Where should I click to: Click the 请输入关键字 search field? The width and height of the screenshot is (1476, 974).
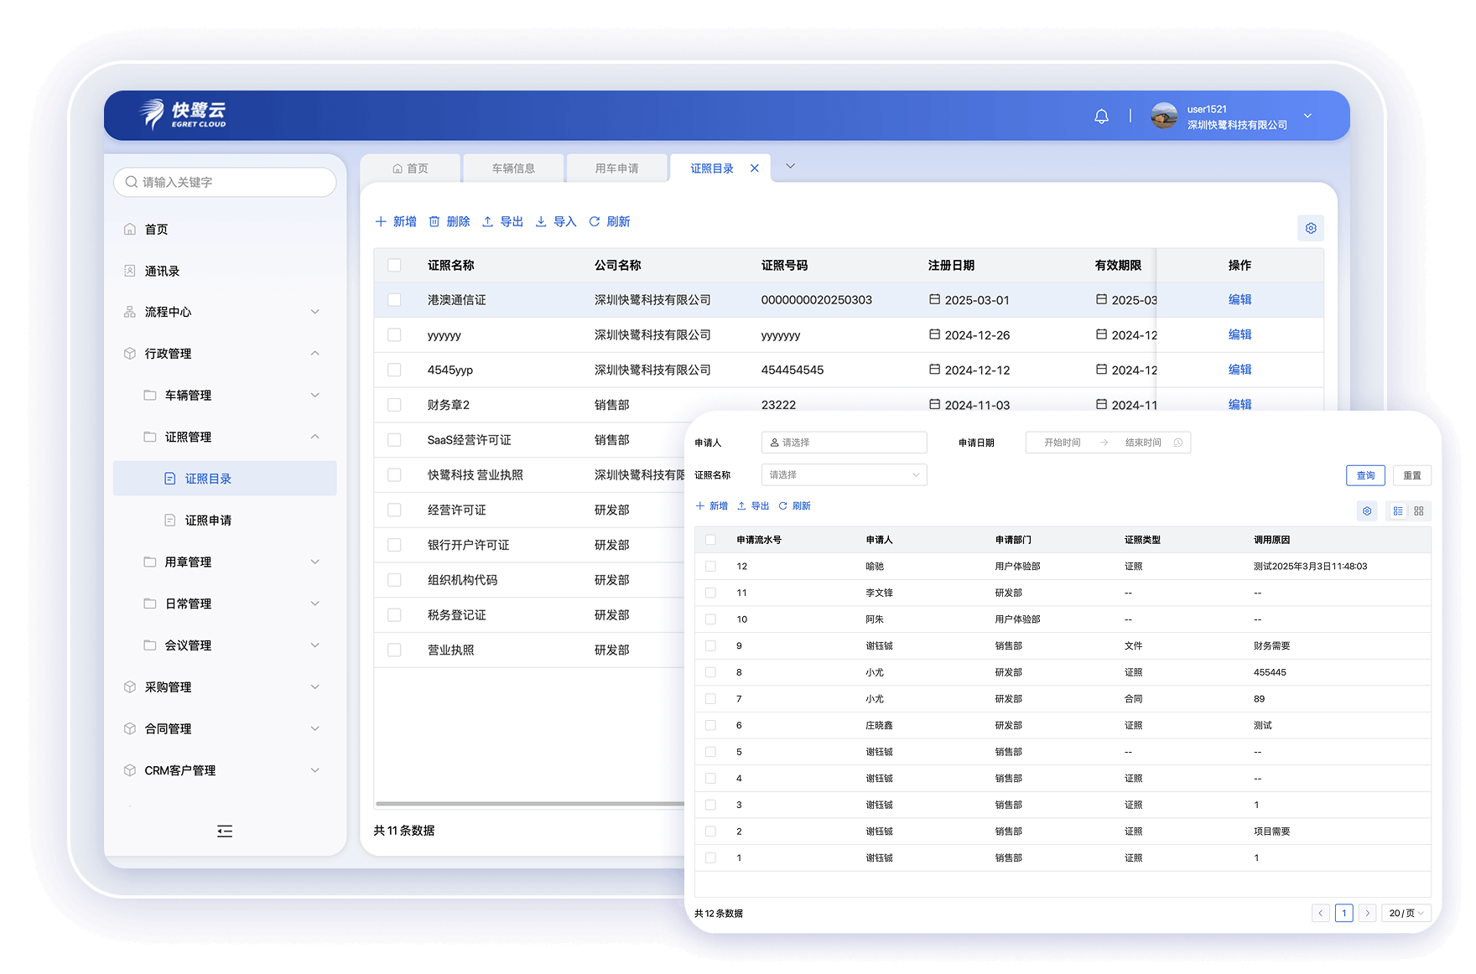[225, 182]
